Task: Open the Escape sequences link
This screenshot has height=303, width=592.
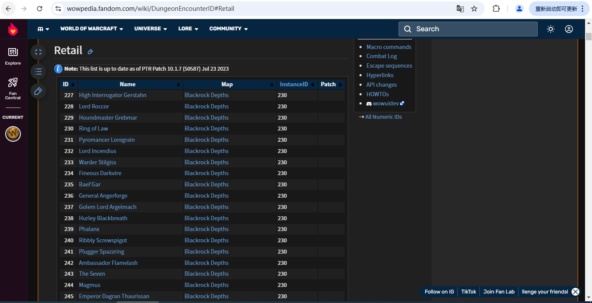Action: coord(389,65)
